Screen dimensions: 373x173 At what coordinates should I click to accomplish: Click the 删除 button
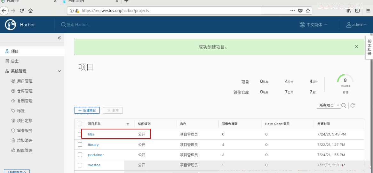(x=113, y=110)
